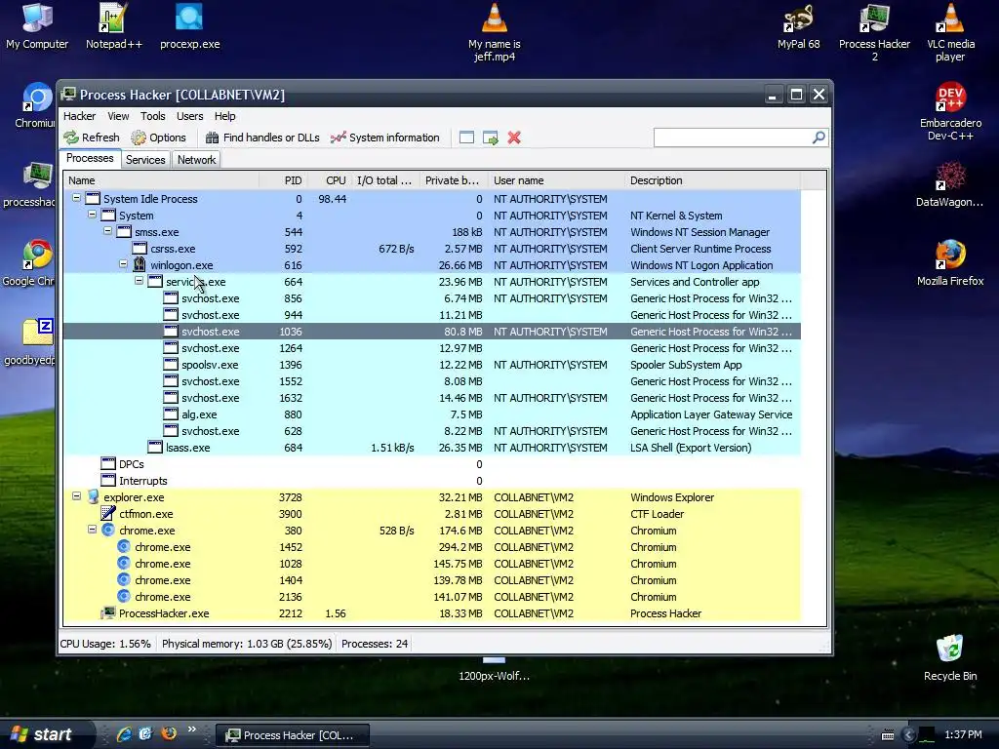Viewport: 999px width, 749px height.
Task: Click CPU Usage in status bar
Action: pos(105,644)
